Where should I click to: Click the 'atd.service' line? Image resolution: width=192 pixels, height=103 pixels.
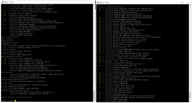click(x=6, y=83)
